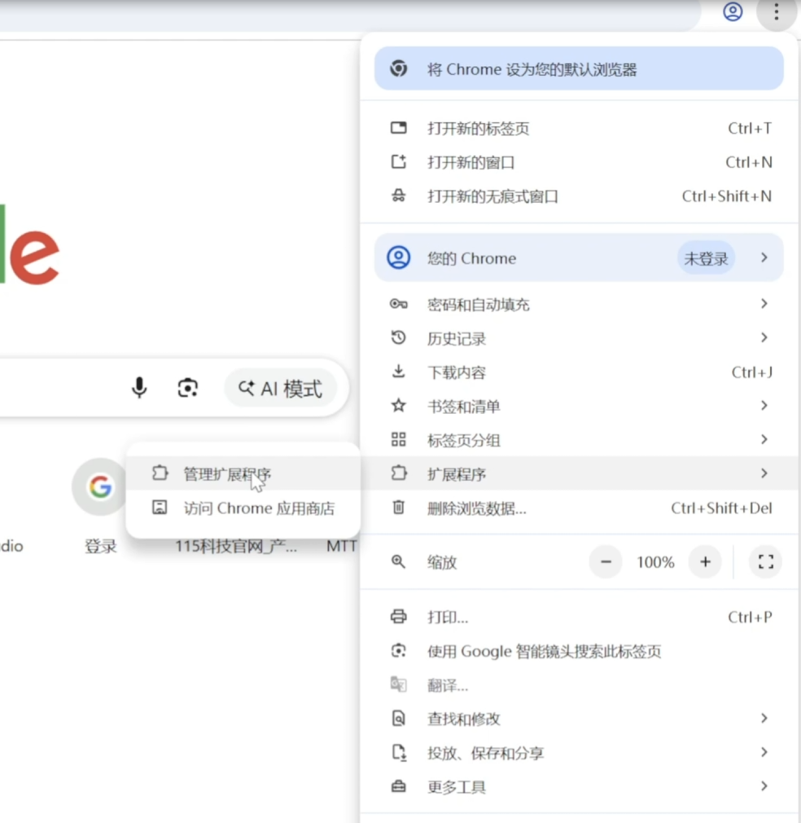This screenshot has height=823, width=801.
Task: Open the profile avatar icon in toolbar
Action: [x=733, y=11]
